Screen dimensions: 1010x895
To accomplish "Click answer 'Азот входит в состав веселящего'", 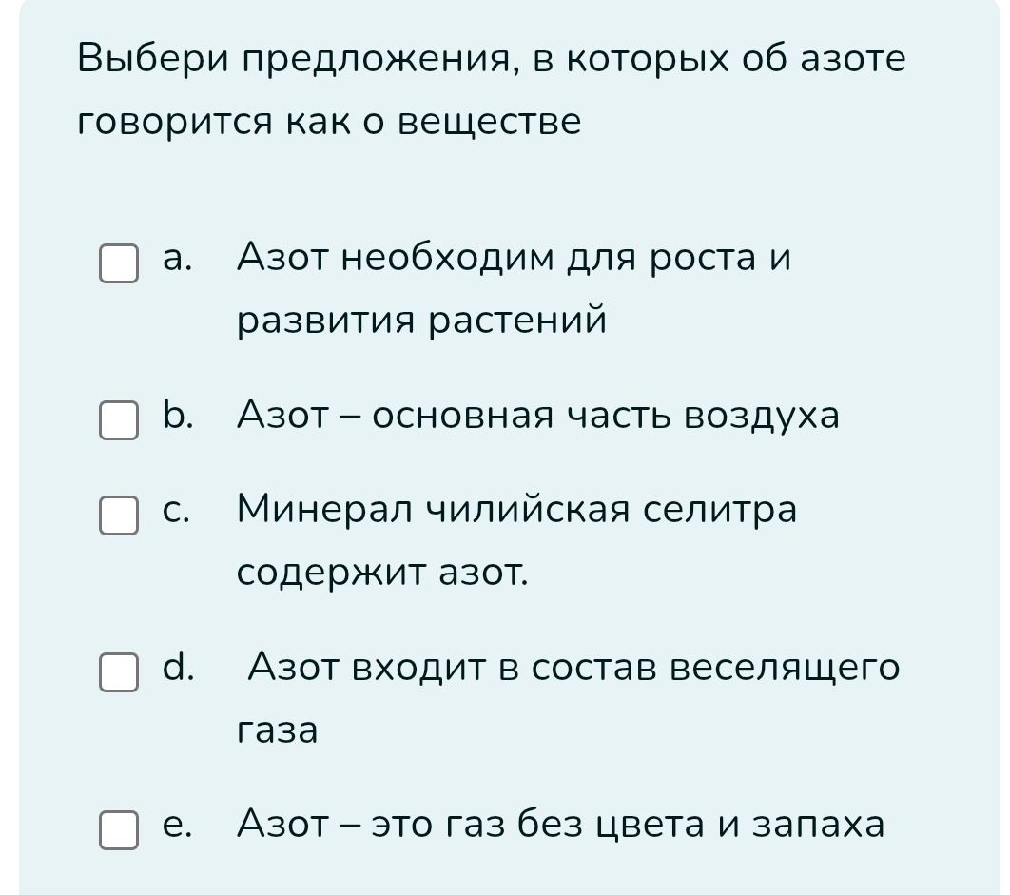I will [573, 668].
